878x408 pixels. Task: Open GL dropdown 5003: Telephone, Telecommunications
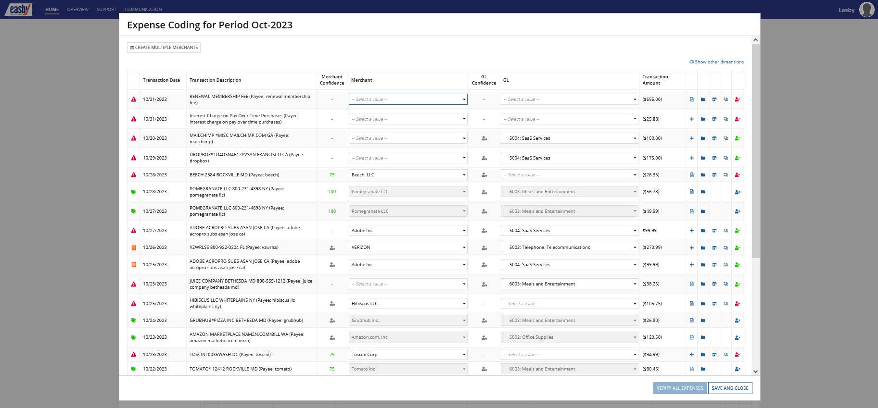[x=570, y=247]
